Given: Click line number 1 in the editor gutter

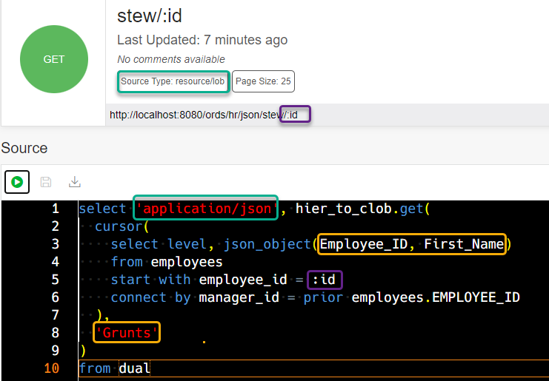Looking at the screenshot, I should click(x=55, y=209).
